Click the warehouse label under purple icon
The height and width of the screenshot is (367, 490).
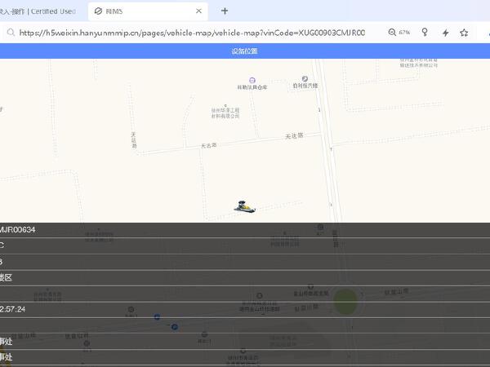tap(252, 87)
